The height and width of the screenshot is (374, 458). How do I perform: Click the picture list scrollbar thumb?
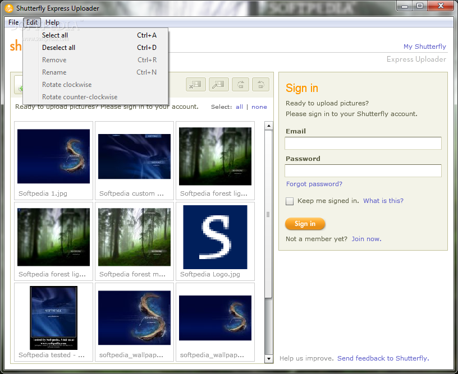(268, 214)
